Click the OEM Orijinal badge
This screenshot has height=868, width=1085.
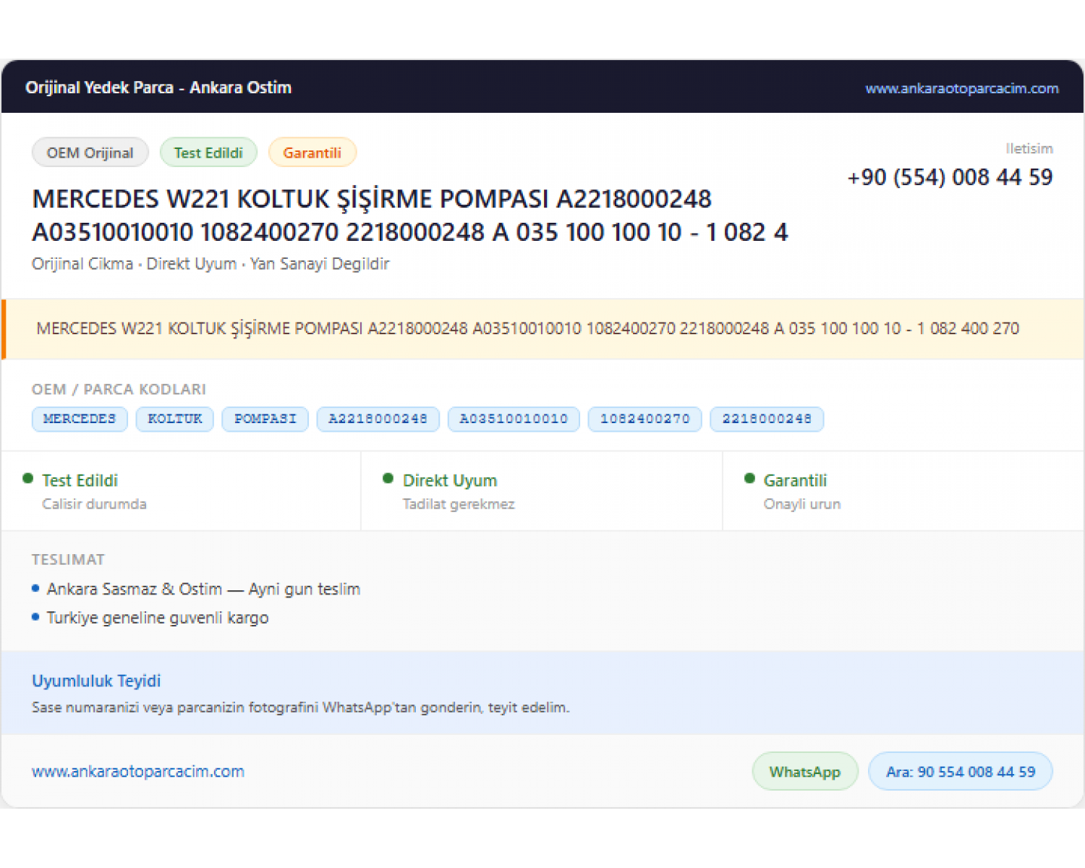pos(90,153)
